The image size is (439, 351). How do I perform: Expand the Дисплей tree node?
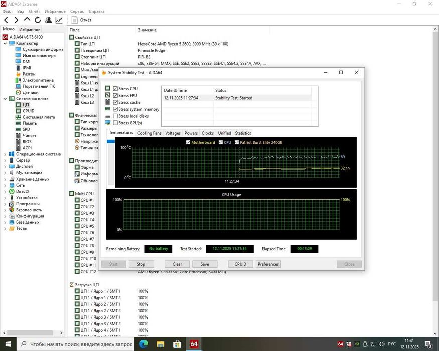click(5, 167)
